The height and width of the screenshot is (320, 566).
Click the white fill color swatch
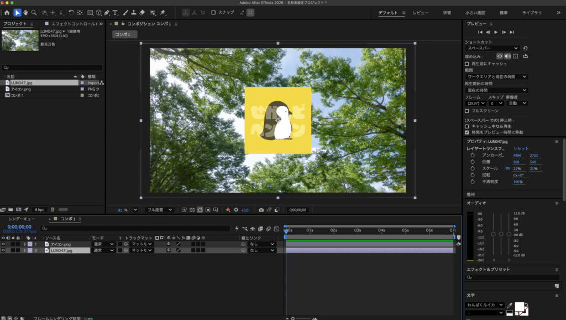(520, 307)
